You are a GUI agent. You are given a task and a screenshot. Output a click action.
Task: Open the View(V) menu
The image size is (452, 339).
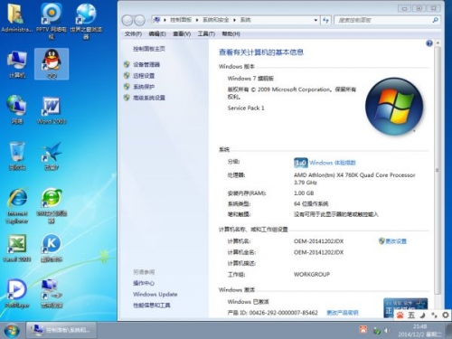tap(182, 33)
